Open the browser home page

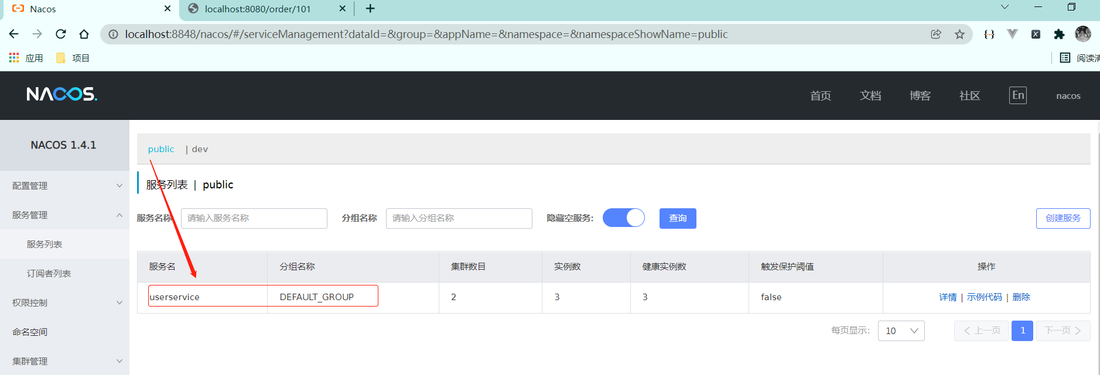pyautogui.click(x=84, y=34)
